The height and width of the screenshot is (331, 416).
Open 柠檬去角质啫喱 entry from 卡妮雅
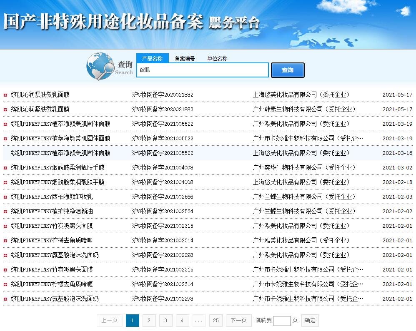52,284
